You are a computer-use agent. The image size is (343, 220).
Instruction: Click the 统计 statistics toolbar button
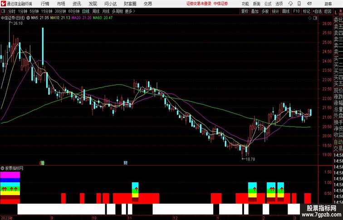[x=275, y=11]
